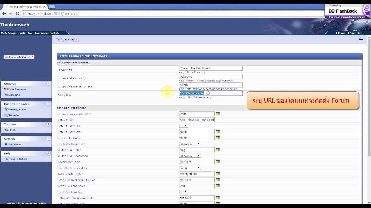
Task: Collapse the Toolbox sidebar section
Action: pyautogui.click(x=48, y=124)
